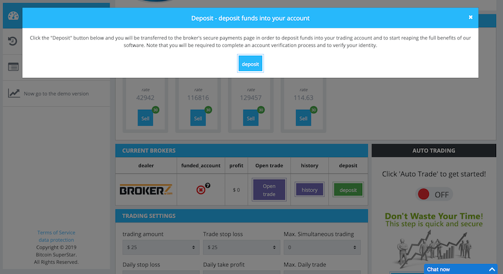503x274 pixels.
Task: Click the history clock icon in sidebar
Action: pos(13,41)
